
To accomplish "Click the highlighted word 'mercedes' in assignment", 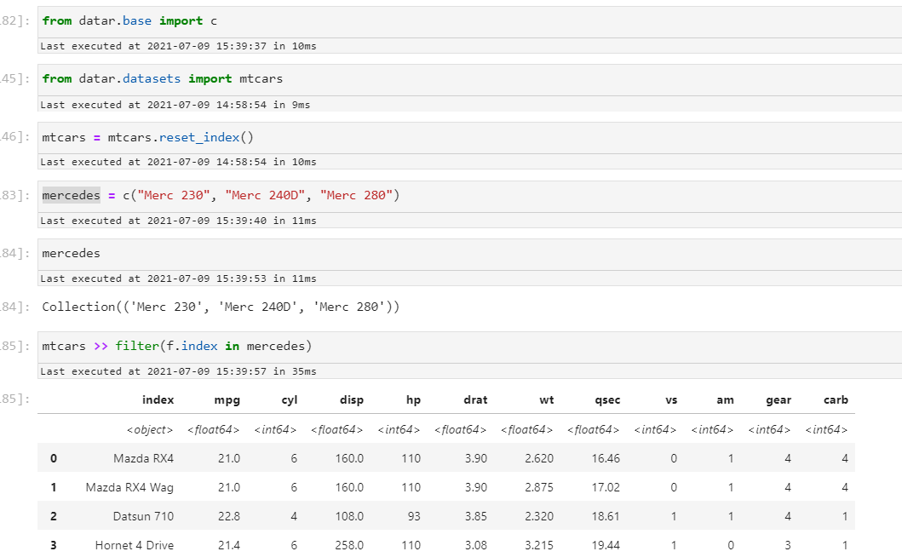I will 71,196.
